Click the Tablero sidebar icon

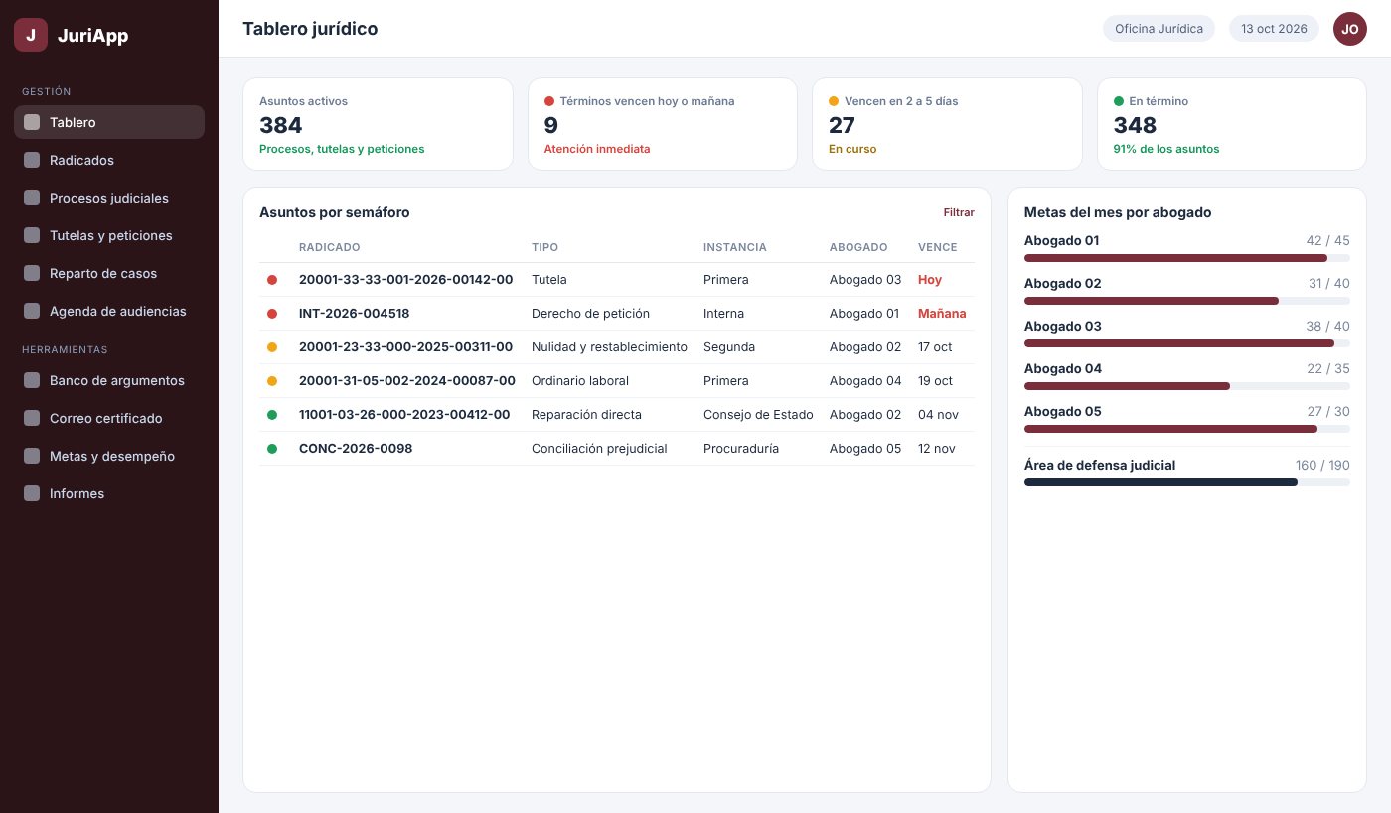(32, 122)
